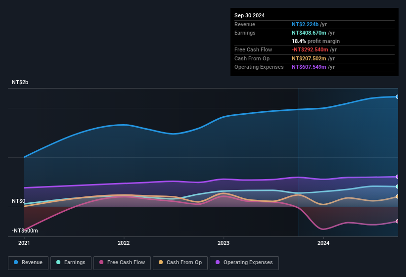Click the Earnings label in tooltip
Image resolution: width=406 pixels, height=277 pixels.
(245, 33)
